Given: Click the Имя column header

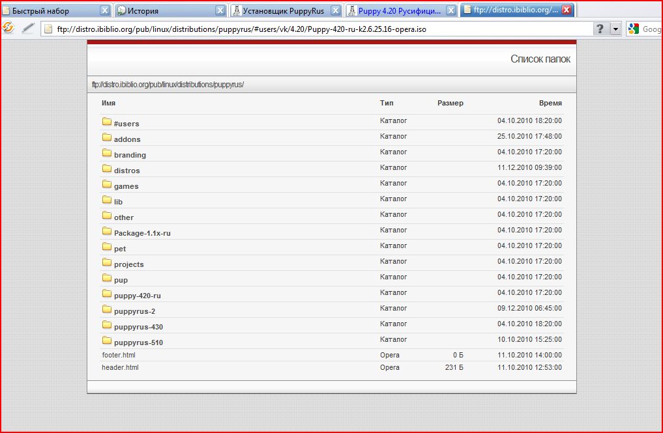Looking at the screenshot, I should (x=108, y=103).
